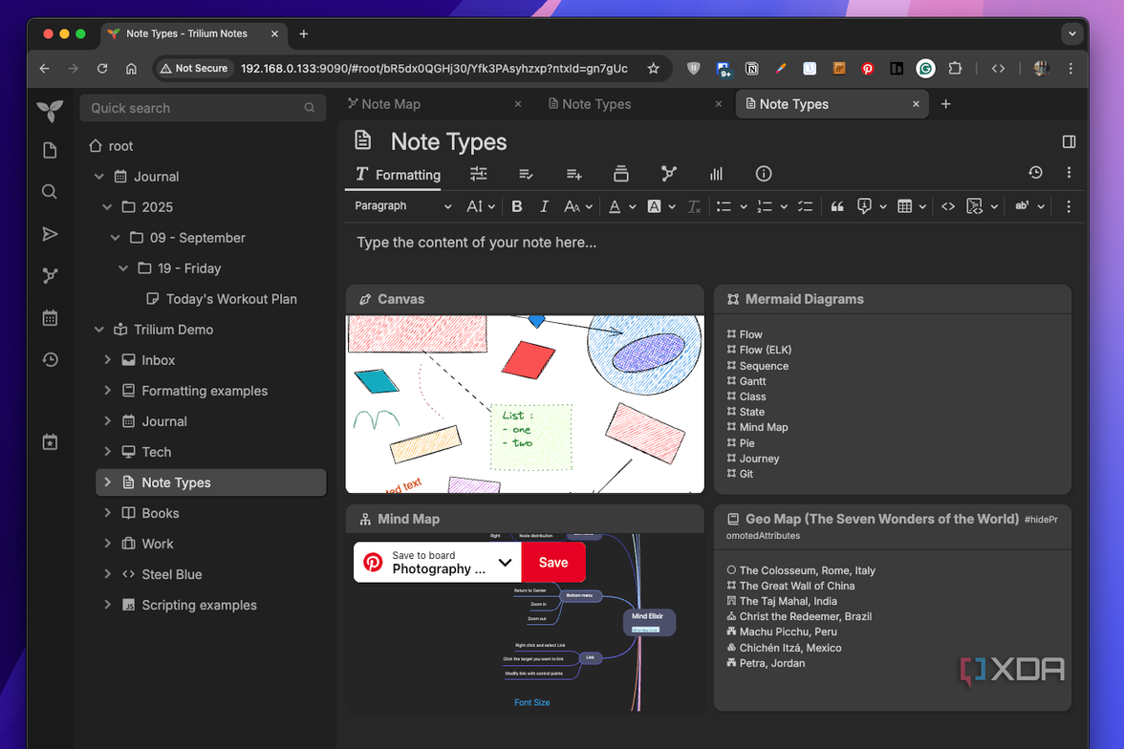The width and height of the screenshot is (1124, 749).
Task: Open the calendar icon in left sidebar
Action: pyautogui.click(x=50, y=317)
